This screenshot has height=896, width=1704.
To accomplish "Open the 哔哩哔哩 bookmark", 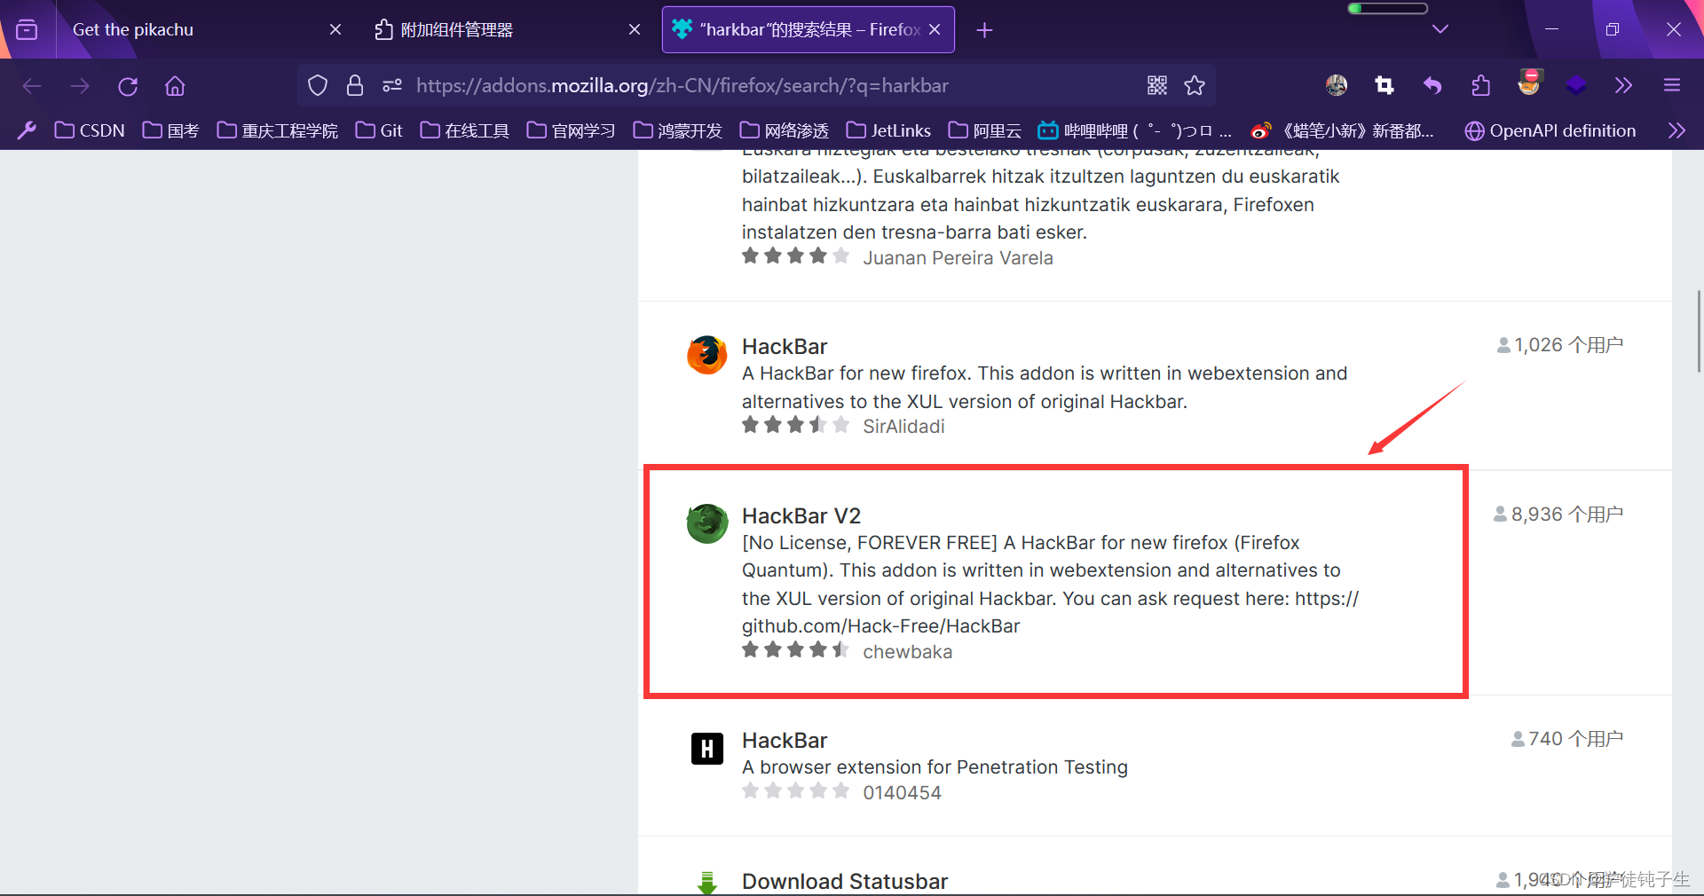I will [1135, 130].
